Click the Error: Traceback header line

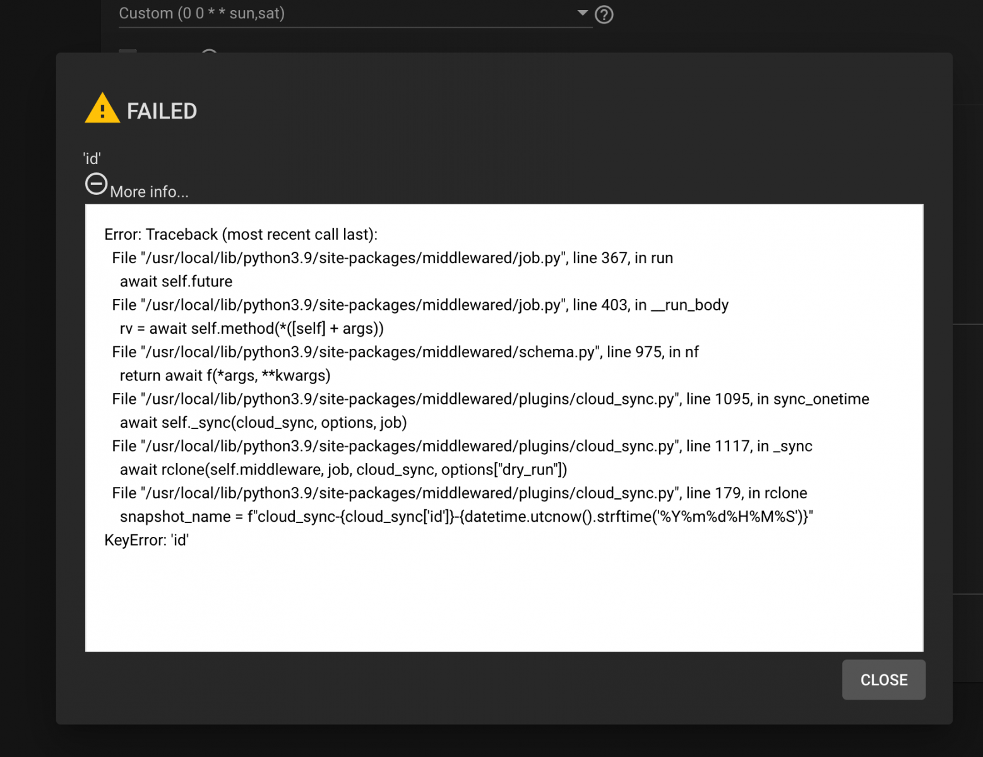click(x=241, y=235)
